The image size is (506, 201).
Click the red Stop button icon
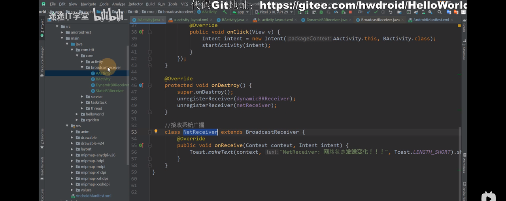350,12
